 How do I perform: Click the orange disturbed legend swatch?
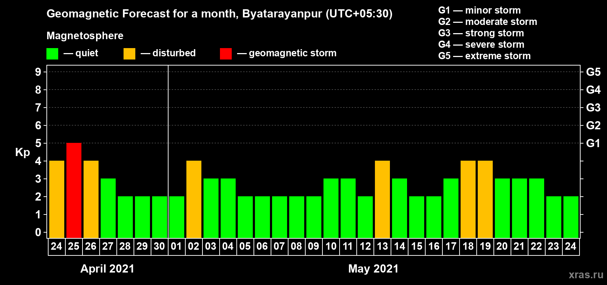(x=129, y=54)
